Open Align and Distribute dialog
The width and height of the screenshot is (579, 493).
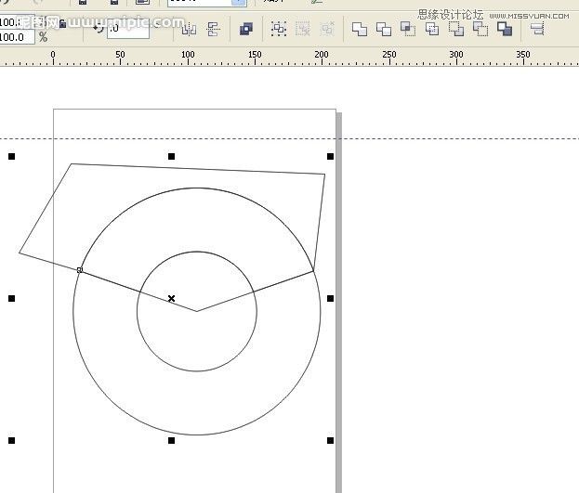coord(537,29)
